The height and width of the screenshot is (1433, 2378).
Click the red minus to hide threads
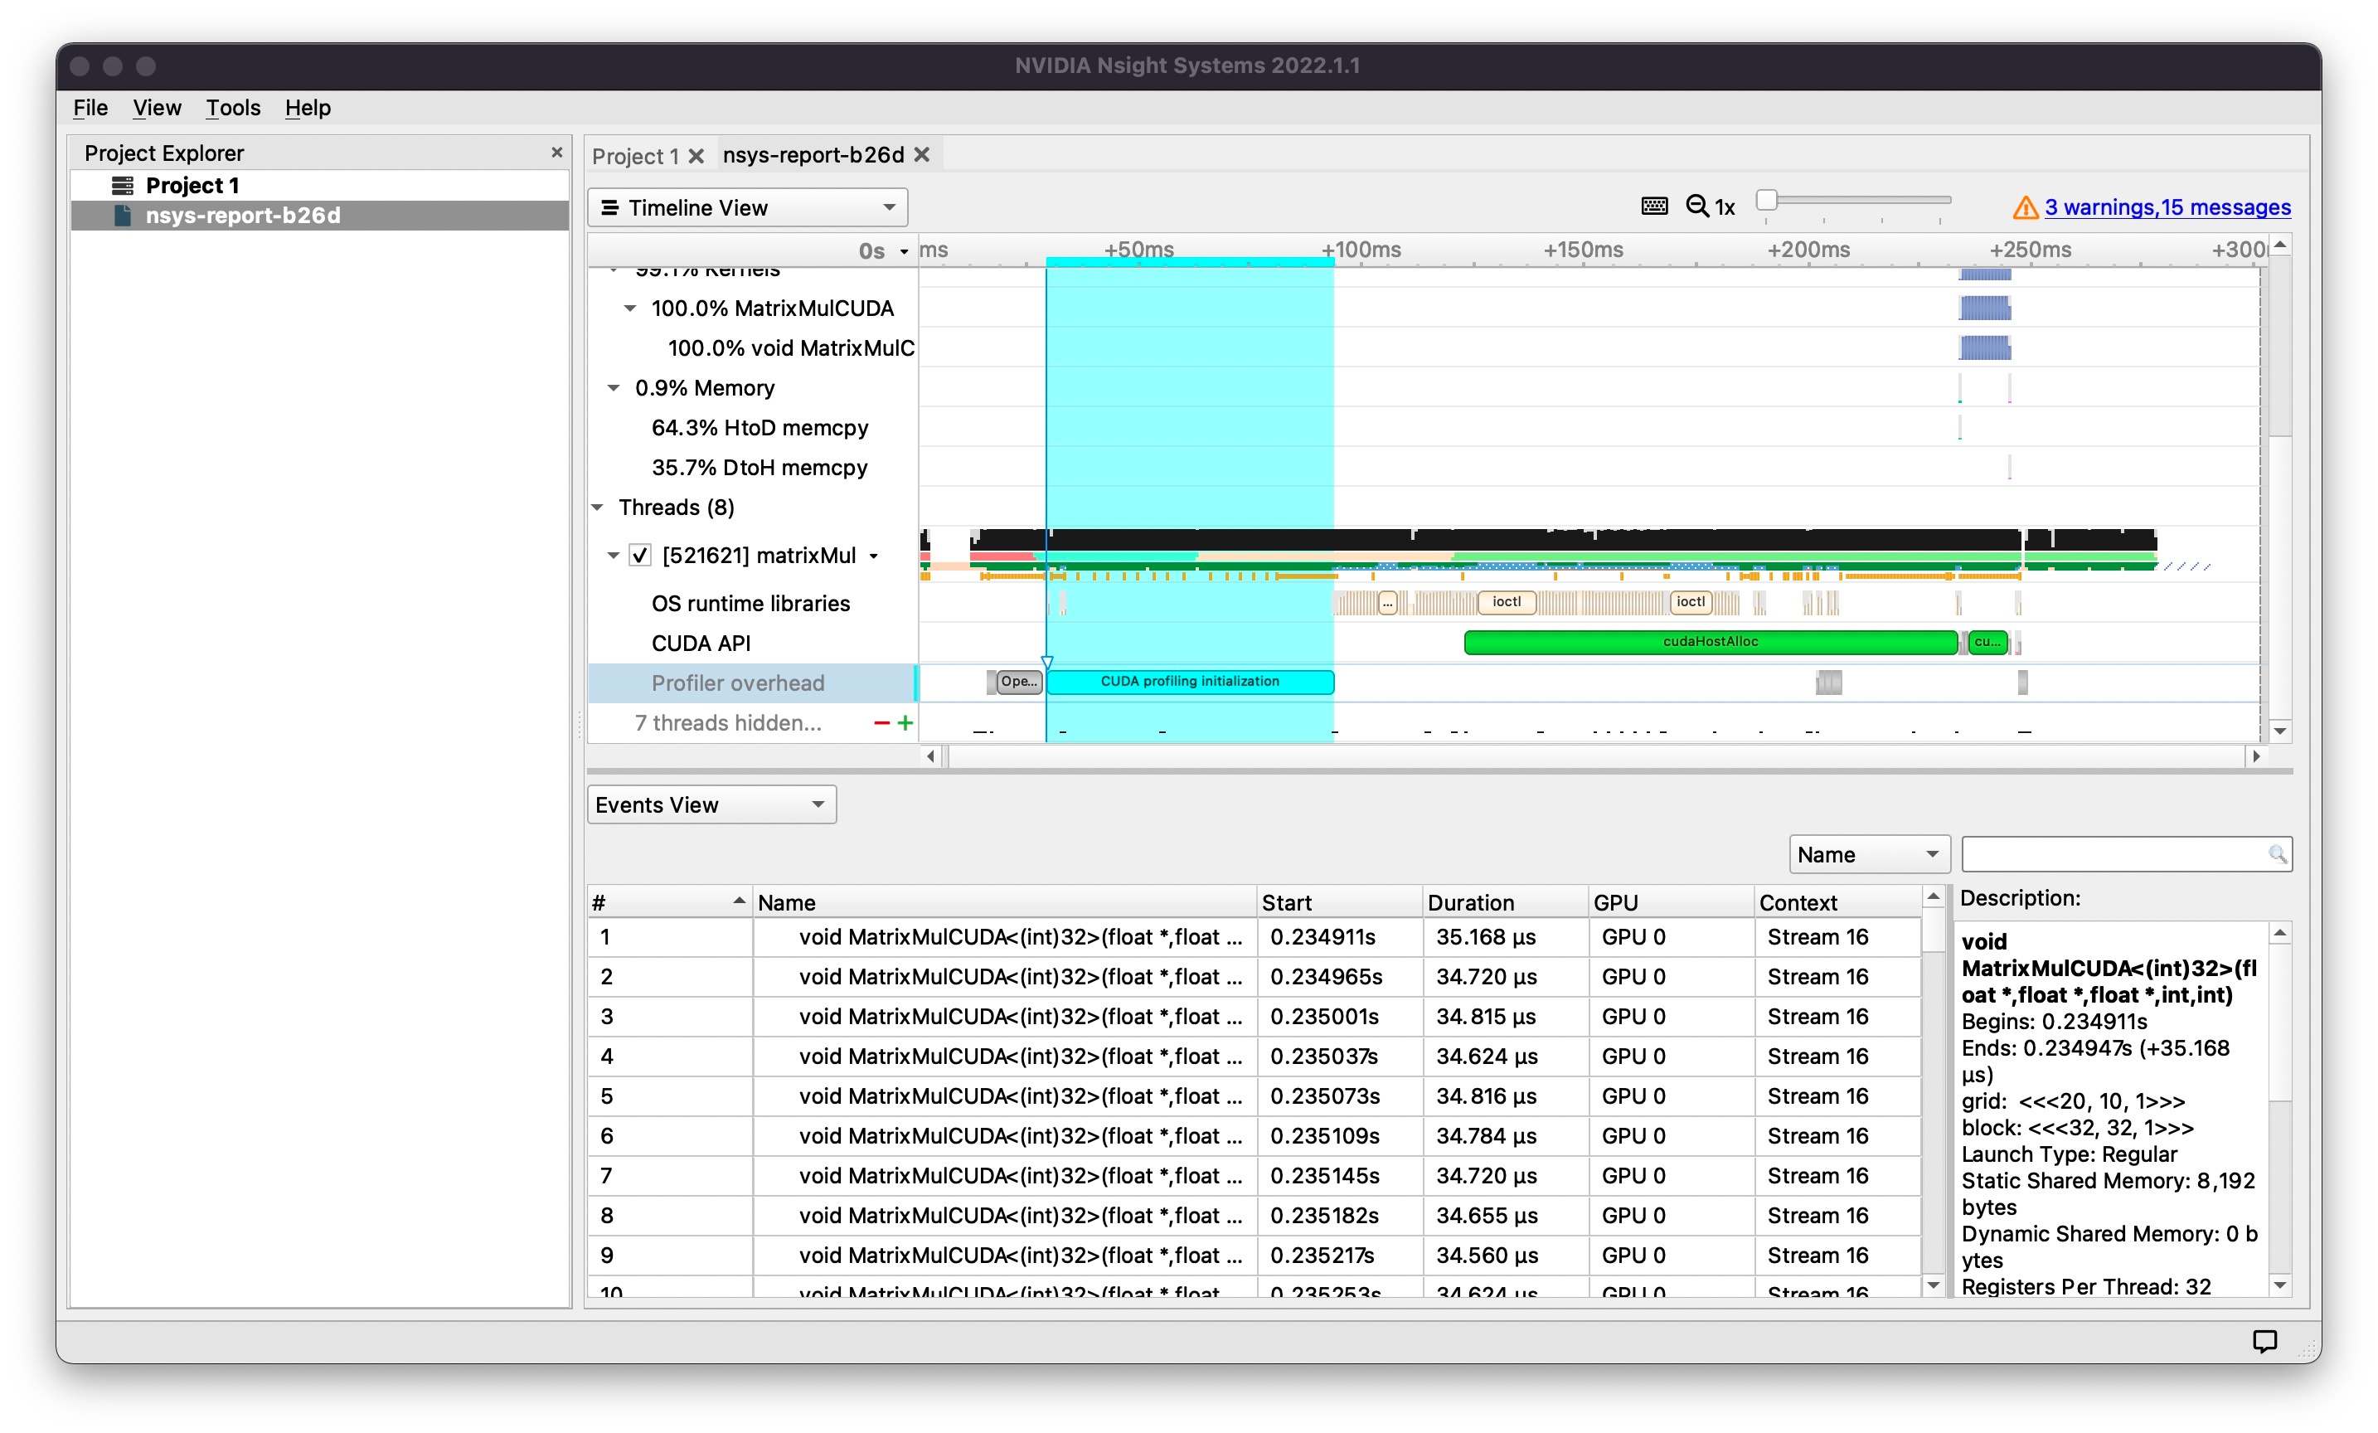pos(881,723)
